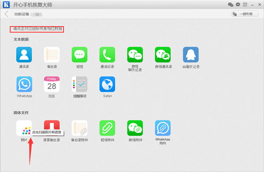Open the WhatsApp附件 attachments icon
The height and width of the screenshot is (172, 264).
pos(163,128)
